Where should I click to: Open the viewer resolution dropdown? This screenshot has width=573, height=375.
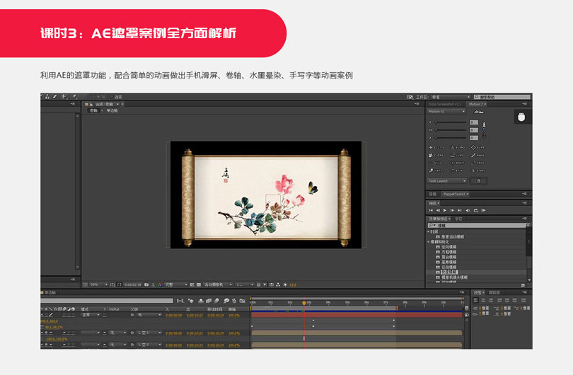pyautogui.click(x=176, y=284)
